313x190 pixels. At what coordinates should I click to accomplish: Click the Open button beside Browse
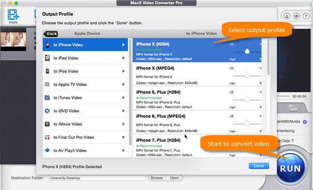[174, 178]
